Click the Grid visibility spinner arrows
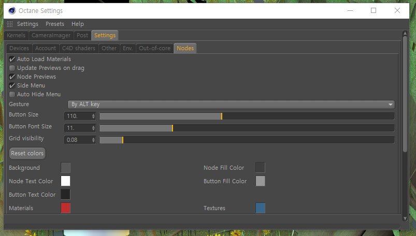 (93, 140)
